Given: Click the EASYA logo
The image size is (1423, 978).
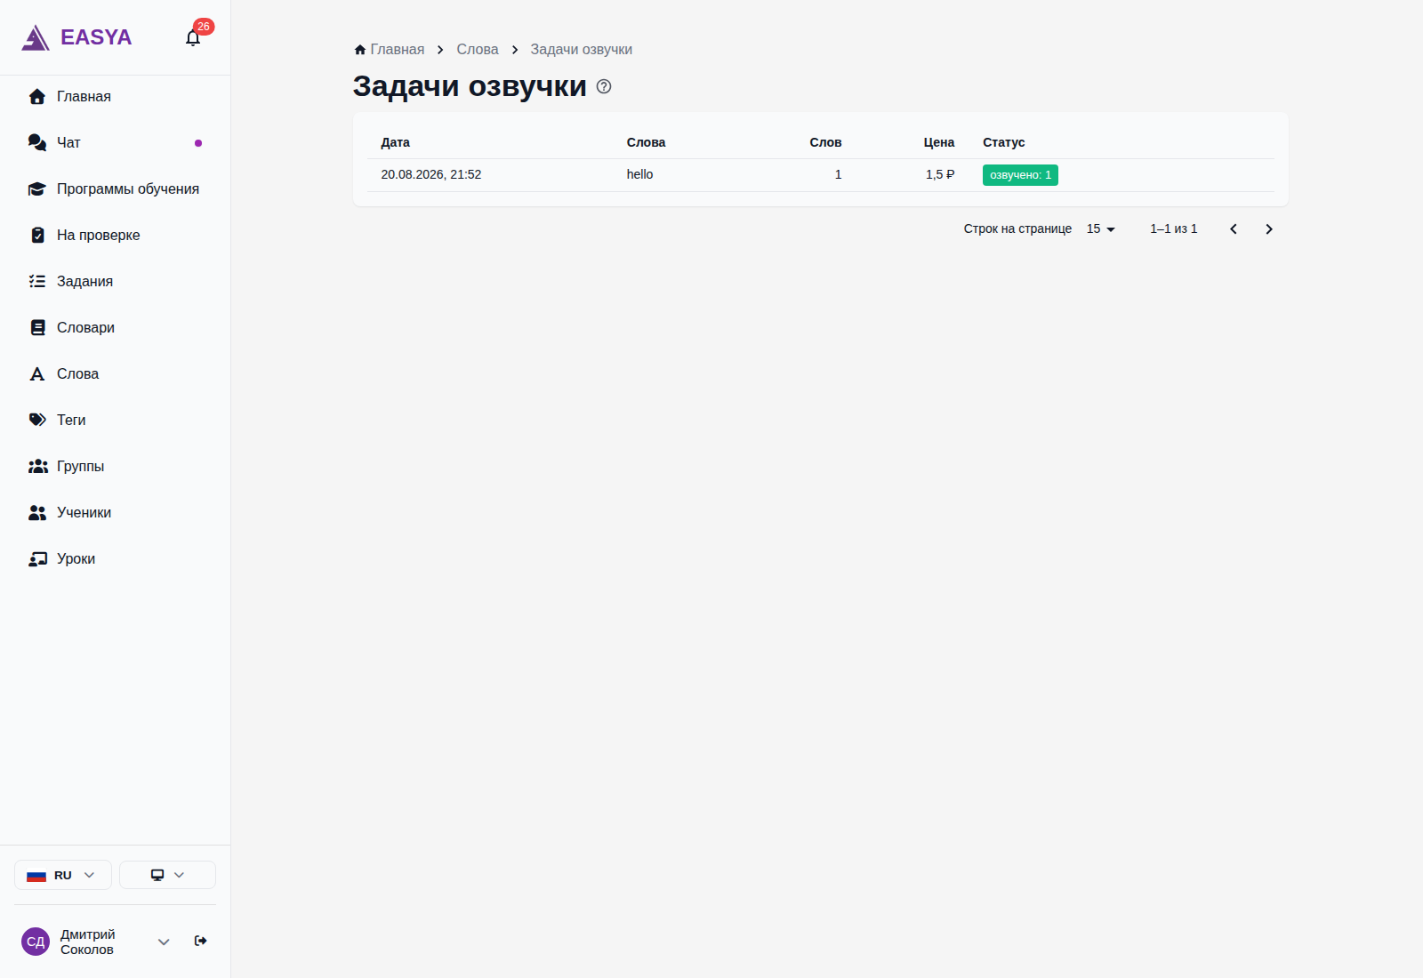Looking at the screenshot, I should (x=76, y=37).
